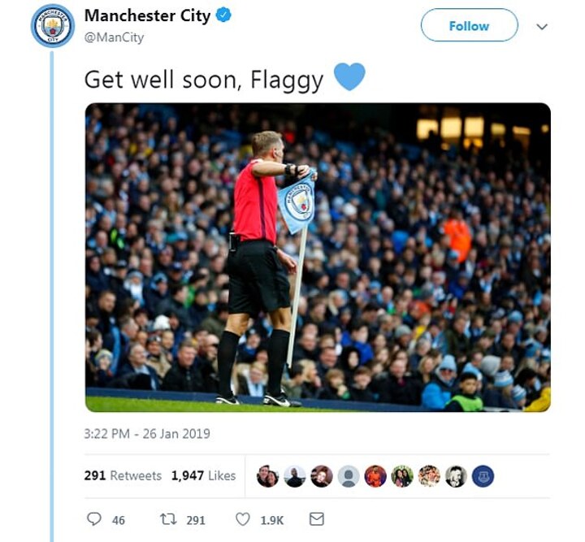The image size is (585, 542).
Task: Click the 1.9K likes count
Action: pos(272,520)
